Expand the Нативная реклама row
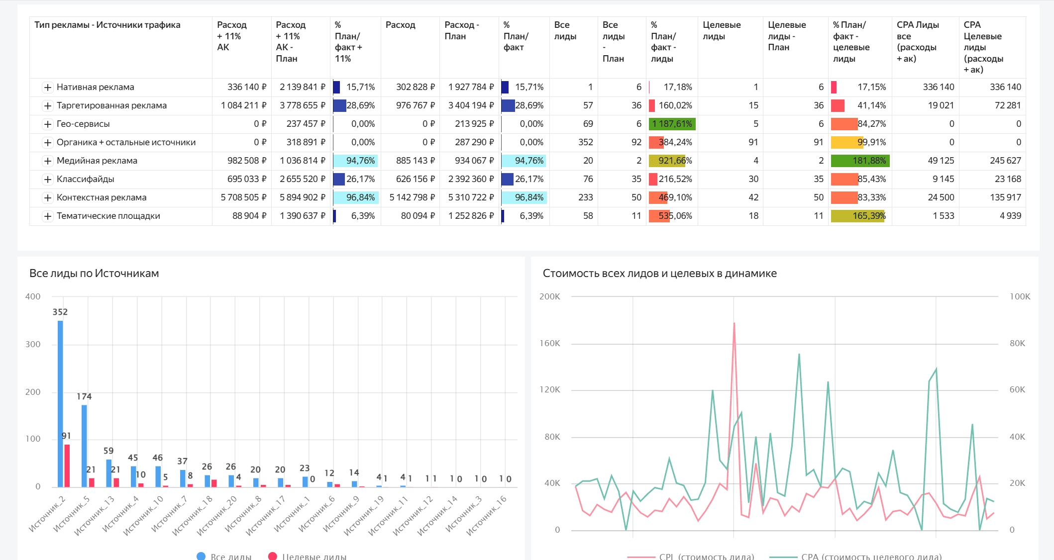 (47, 88)
